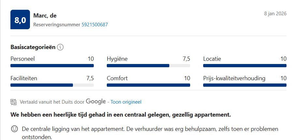Click the Hygiëne rating bar

pos(148,66)
